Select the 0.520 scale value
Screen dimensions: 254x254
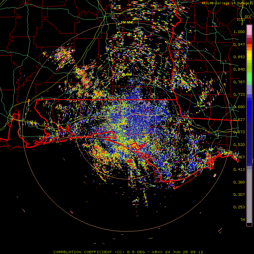pyautogui.click(x=239, y=145)
